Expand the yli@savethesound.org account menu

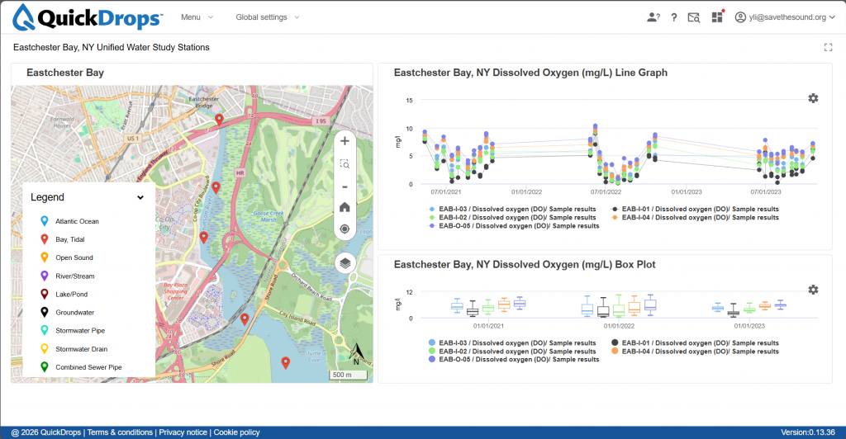785,17
